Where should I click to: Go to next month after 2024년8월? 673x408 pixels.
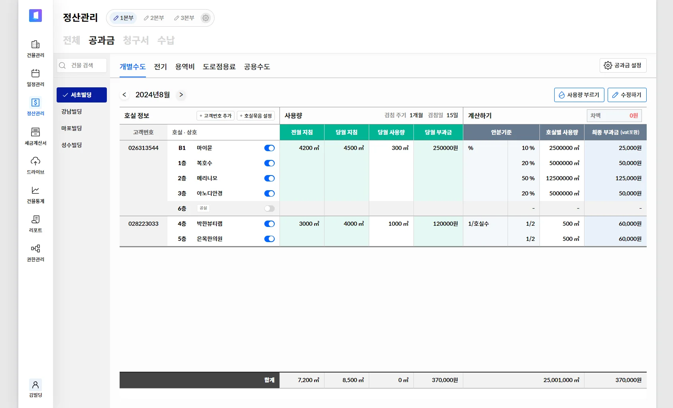click(x=181, y=95)
